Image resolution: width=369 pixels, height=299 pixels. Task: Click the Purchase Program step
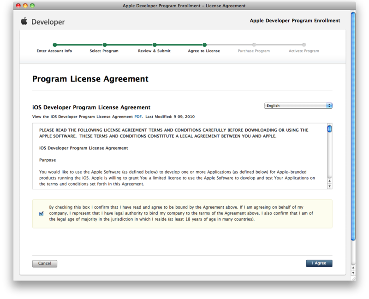254,51
